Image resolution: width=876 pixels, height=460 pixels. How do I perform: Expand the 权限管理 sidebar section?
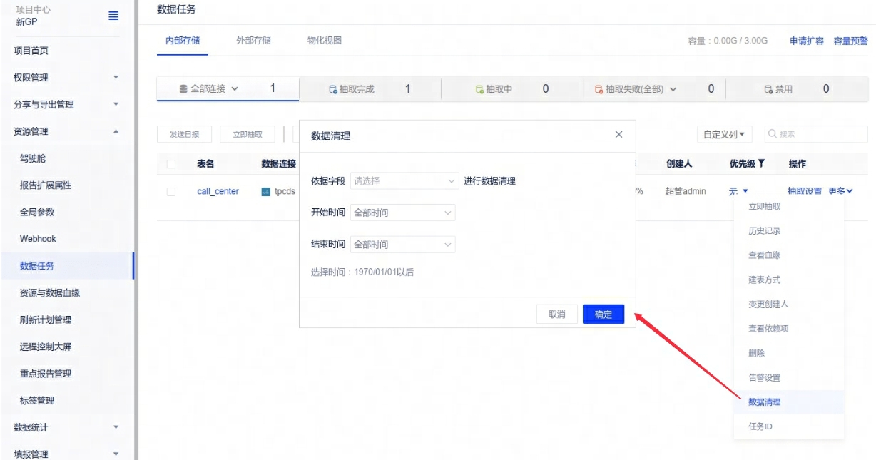tap(66, 78)
